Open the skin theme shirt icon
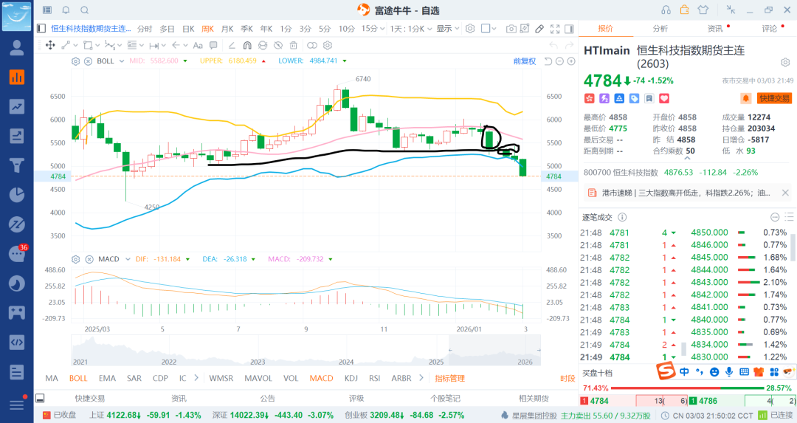The image size is (797, 423). pyautogui.click(x=703, y=10)
